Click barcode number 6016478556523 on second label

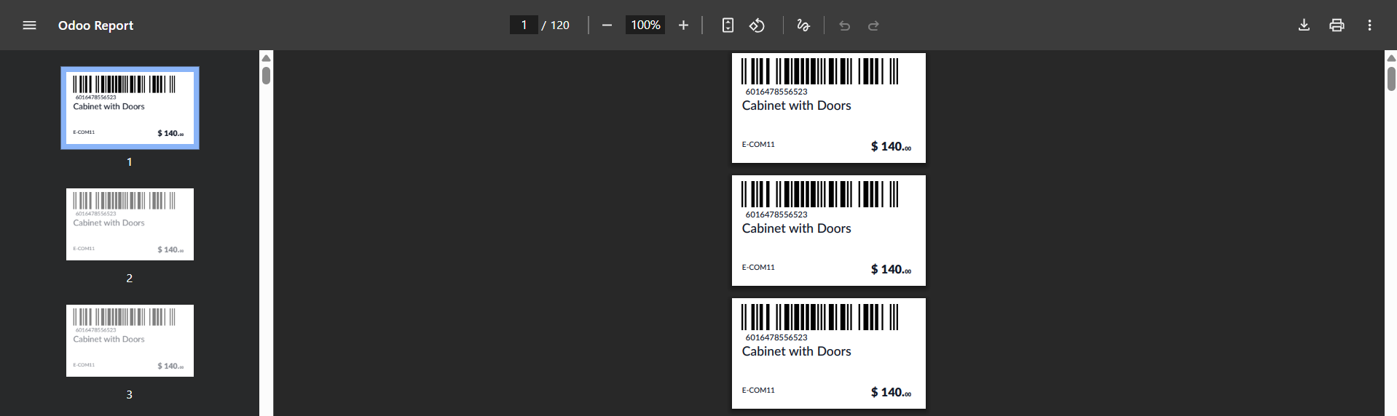coord(776,215)
